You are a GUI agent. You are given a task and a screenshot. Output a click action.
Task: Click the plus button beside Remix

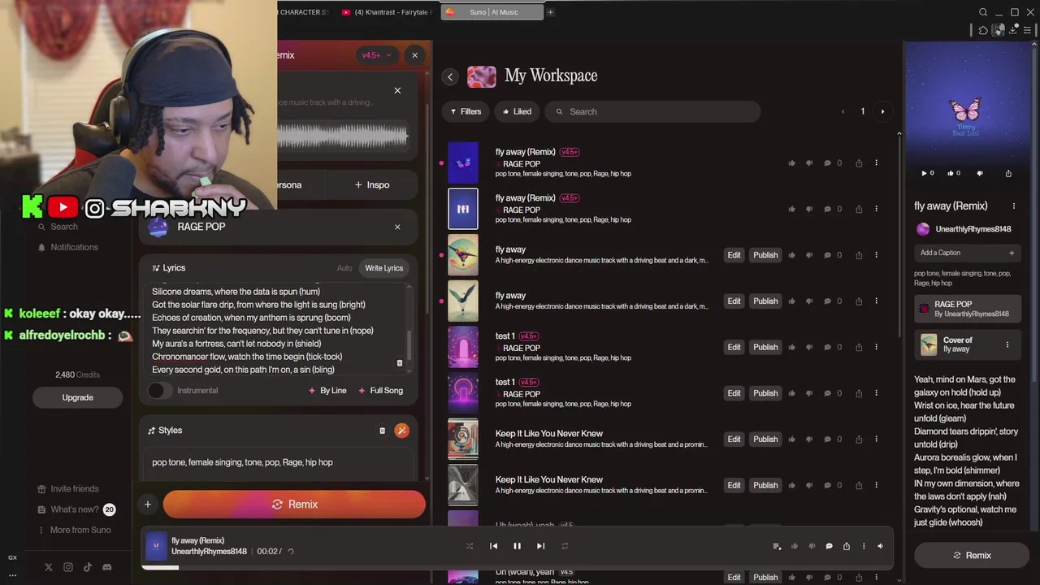coord(147,505)
